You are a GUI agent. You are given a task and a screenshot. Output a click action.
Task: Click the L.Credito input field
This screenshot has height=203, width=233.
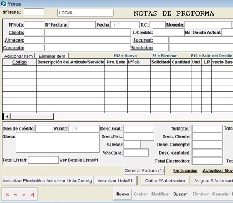(x=169, y=32)
